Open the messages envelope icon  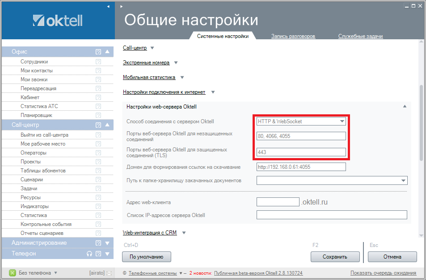[109, 273]
